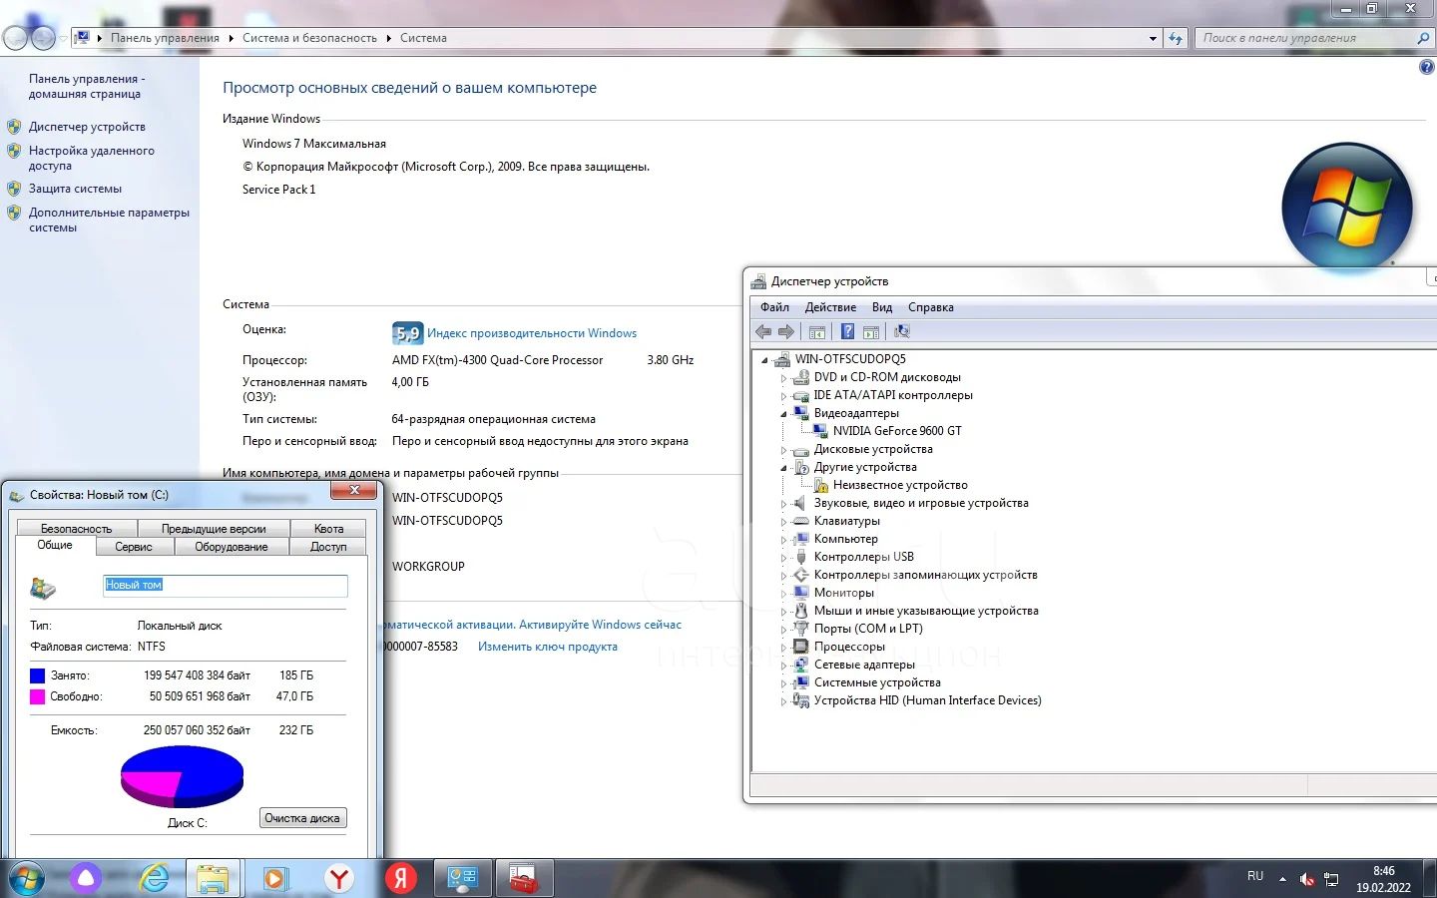Open the address bar history dropdown
Screen dimensions: 1437x898
point(1153,39)
